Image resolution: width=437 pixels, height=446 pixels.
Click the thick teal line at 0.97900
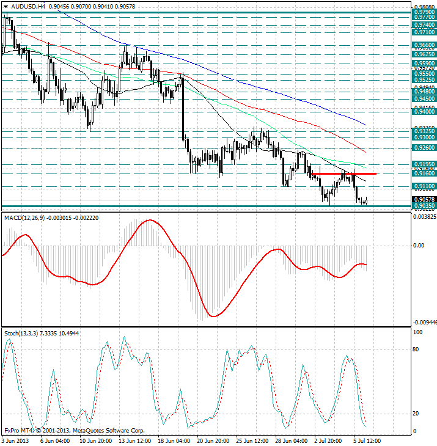click(206, 12)
